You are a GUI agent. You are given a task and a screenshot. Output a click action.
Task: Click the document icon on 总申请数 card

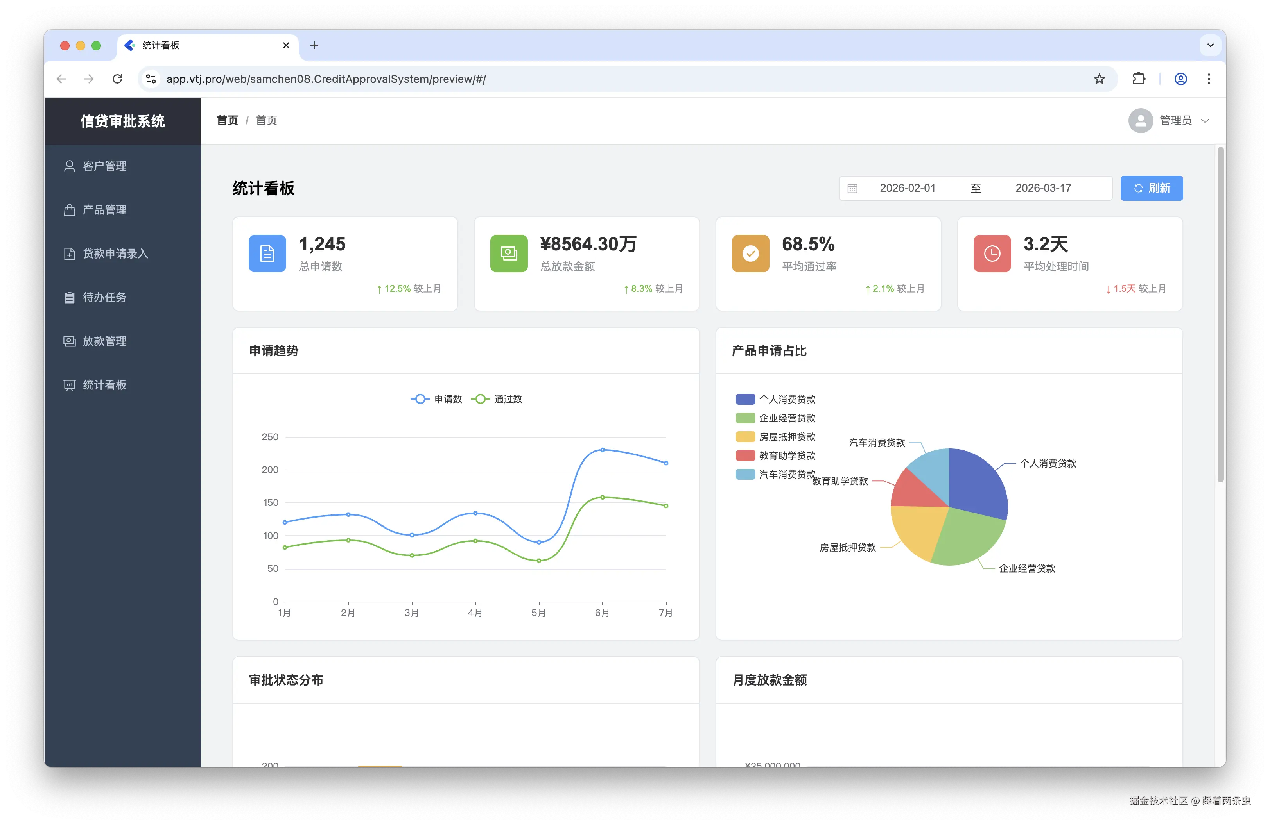click(x=267, y=254)
